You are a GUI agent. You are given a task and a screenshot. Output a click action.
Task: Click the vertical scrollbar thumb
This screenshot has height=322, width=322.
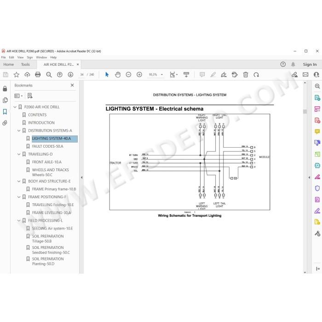pos(305,111)
